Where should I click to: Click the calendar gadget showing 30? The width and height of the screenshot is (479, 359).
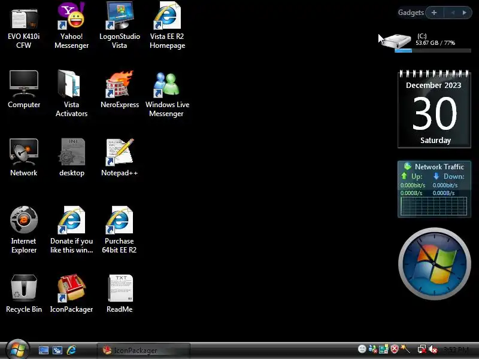pyautogui.click(x=434, y=109)
